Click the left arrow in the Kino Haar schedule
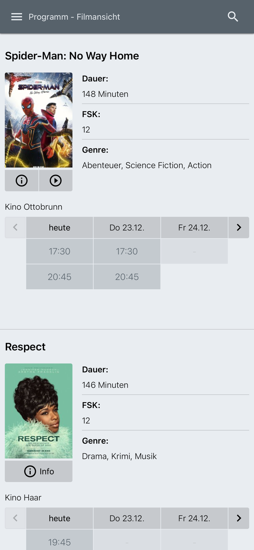Image resolution: width=254 pixels, height=550 pixels. coord(15,518)
